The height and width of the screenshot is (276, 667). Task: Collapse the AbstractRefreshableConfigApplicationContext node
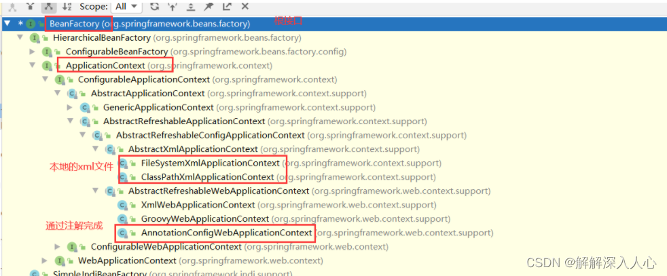[82, 135]
